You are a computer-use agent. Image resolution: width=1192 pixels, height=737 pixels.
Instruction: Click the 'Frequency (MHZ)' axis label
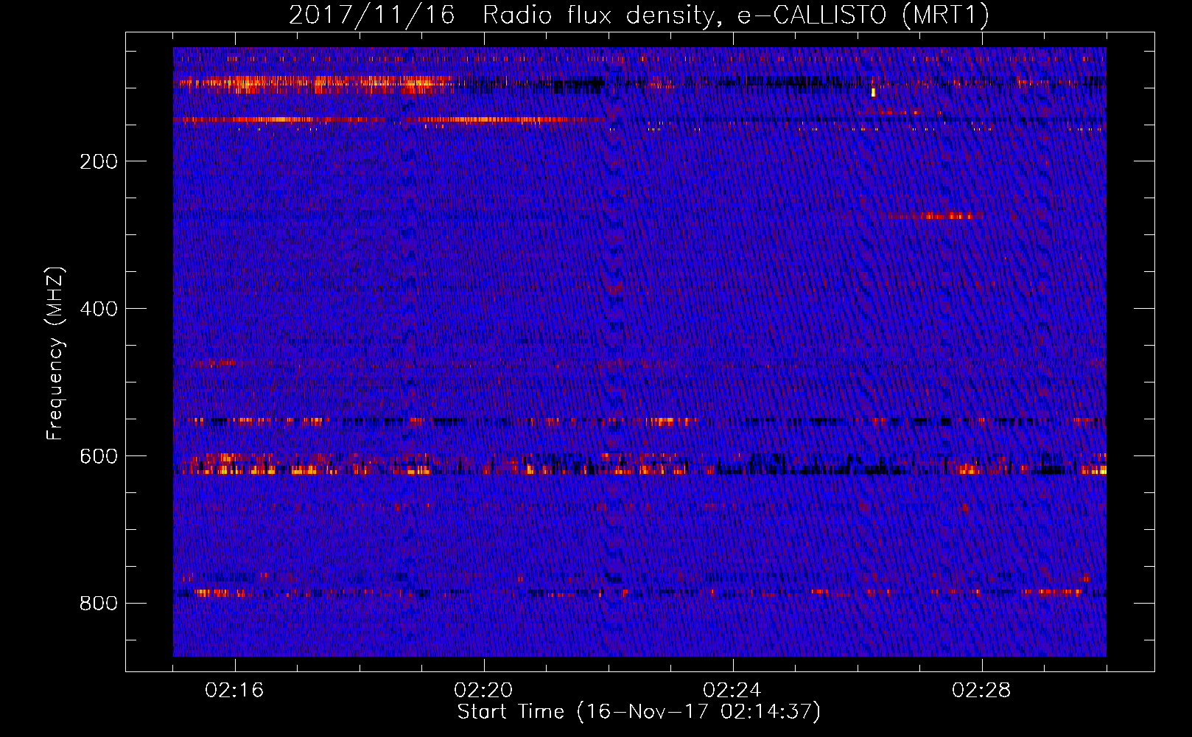(x=55, y=354)
